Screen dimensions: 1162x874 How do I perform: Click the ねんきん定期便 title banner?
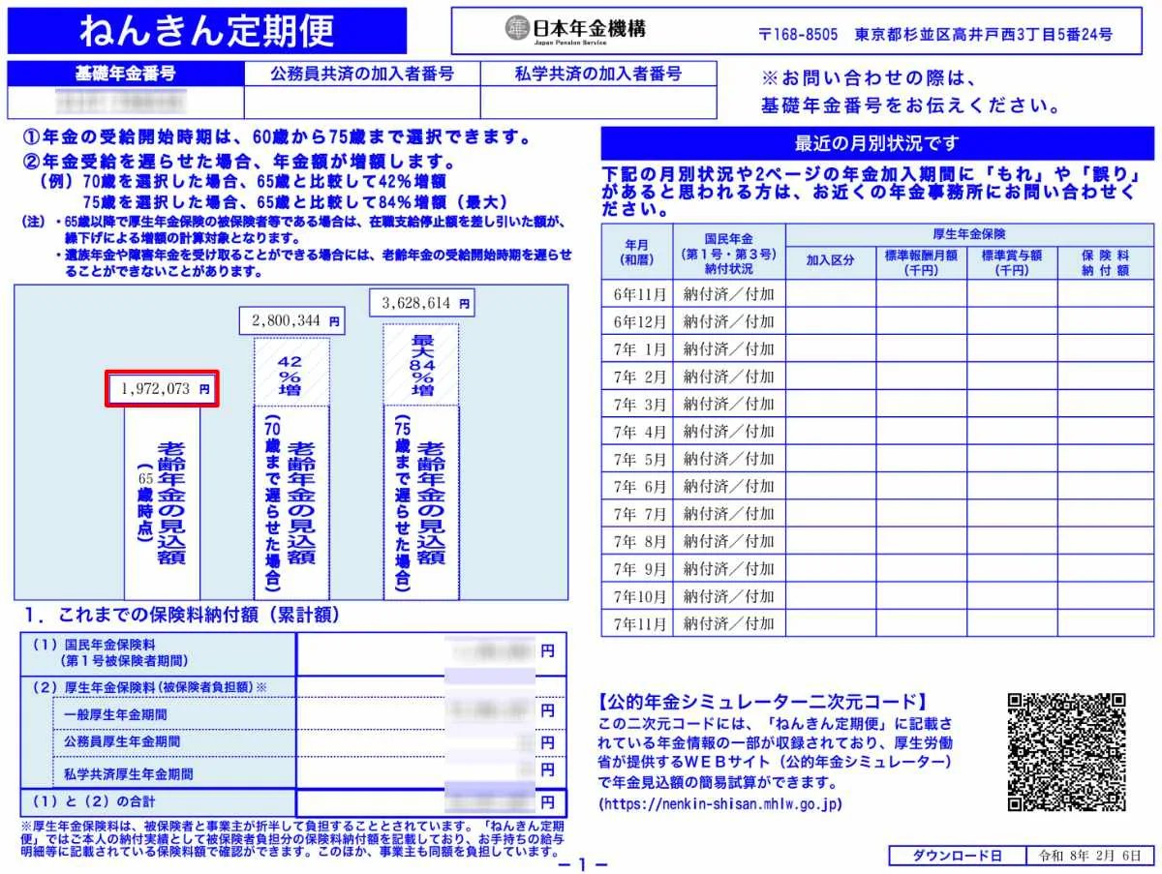[x=207, y=30]
